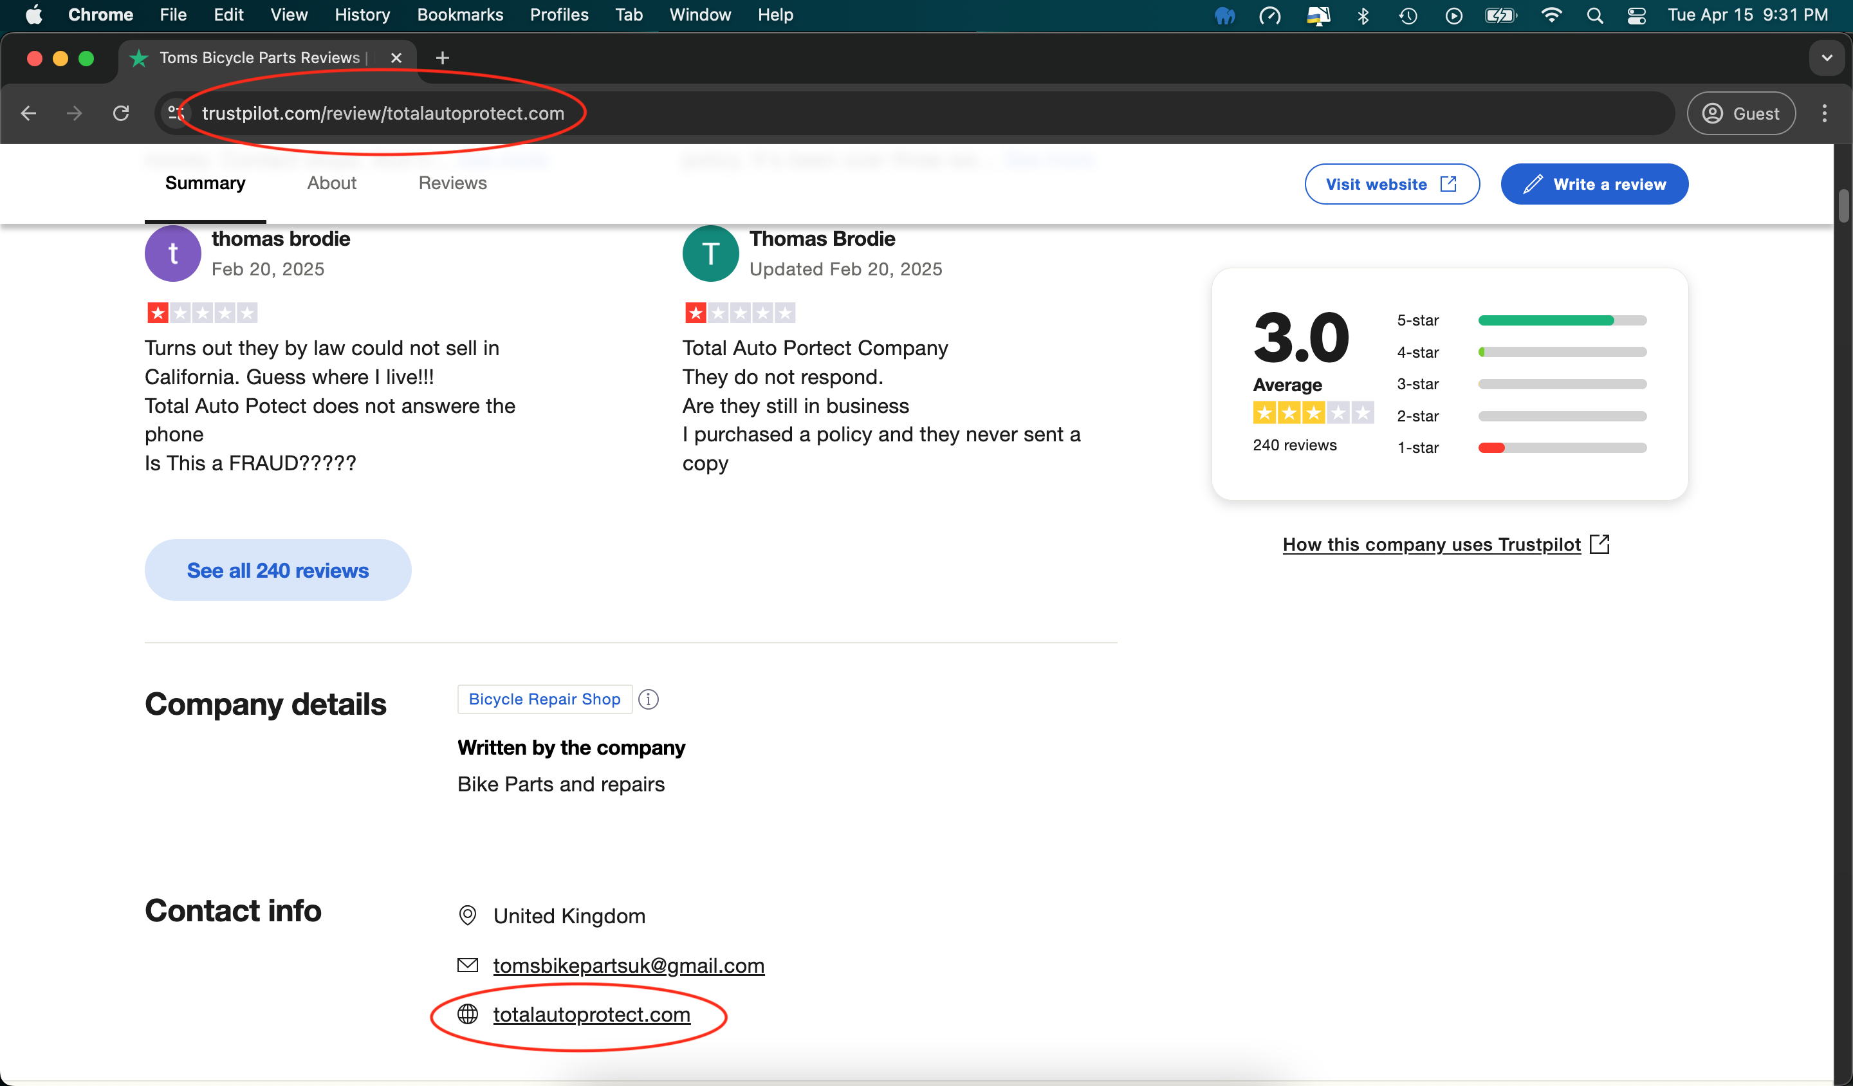
Task: Click the info icon next to Bicycle Repair Shop
Action: [649, 699]
